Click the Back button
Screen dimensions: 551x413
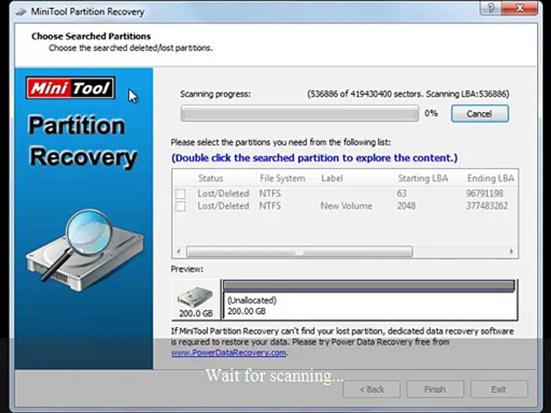[372, 389]
